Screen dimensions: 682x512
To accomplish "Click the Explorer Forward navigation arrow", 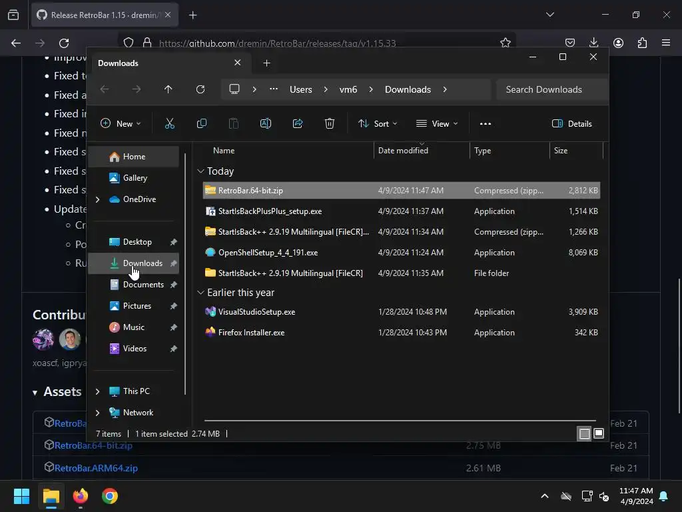I will tap(137, 89).
